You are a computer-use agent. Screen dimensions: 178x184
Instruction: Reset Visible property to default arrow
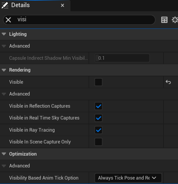(168, 82)
